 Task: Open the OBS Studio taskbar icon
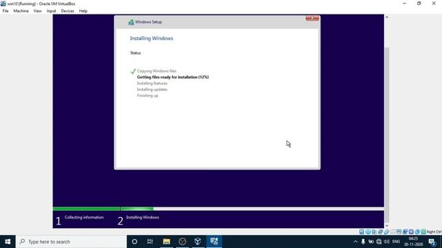point(182,242)
